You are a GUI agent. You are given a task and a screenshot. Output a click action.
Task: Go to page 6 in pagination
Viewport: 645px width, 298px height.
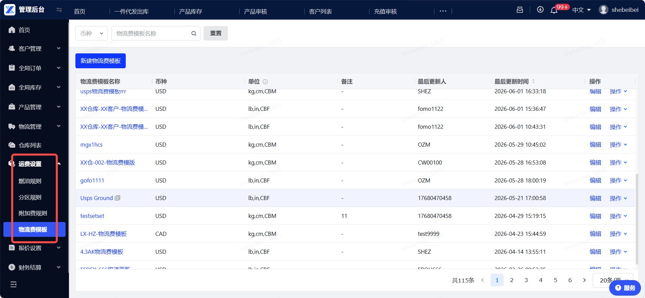(570, 280)
